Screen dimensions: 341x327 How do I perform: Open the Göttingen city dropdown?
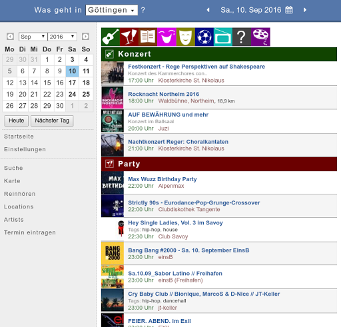click(112, 10)
